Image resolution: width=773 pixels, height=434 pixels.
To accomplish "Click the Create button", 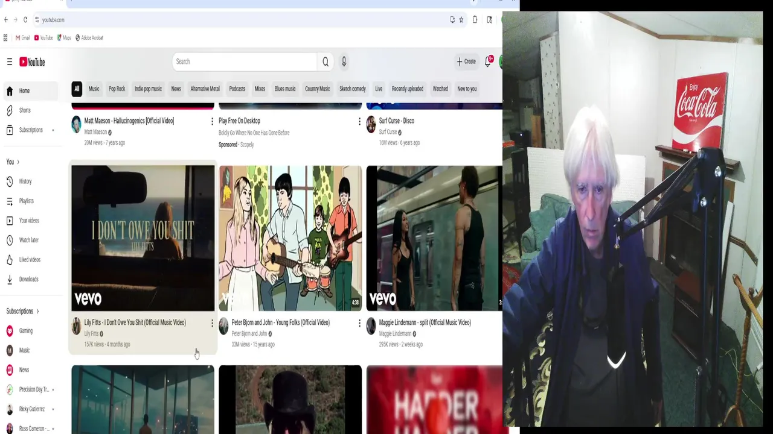I will pos(466,61).
